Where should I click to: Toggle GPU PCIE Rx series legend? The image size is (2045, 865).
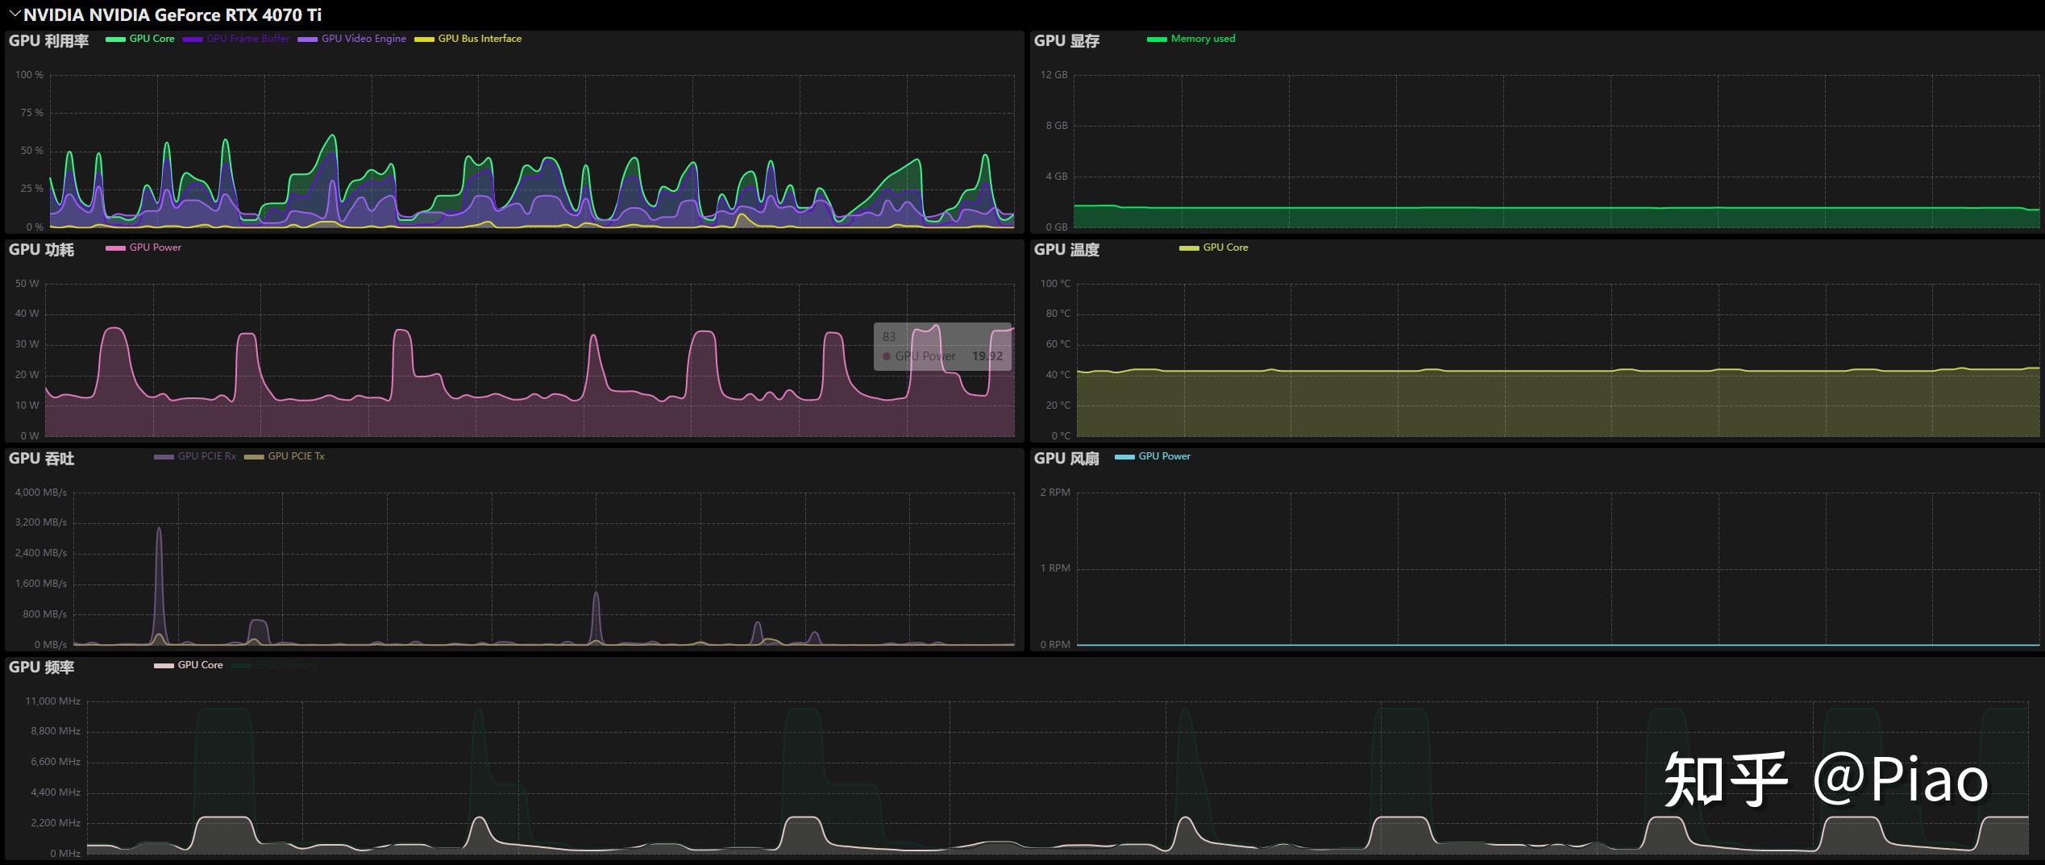coord(195,456)
